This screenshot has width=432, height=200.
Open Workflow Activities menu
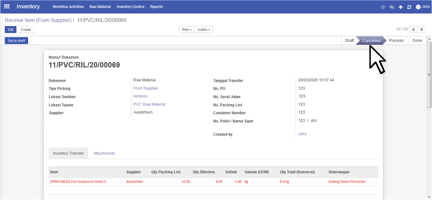pos(68,7)
